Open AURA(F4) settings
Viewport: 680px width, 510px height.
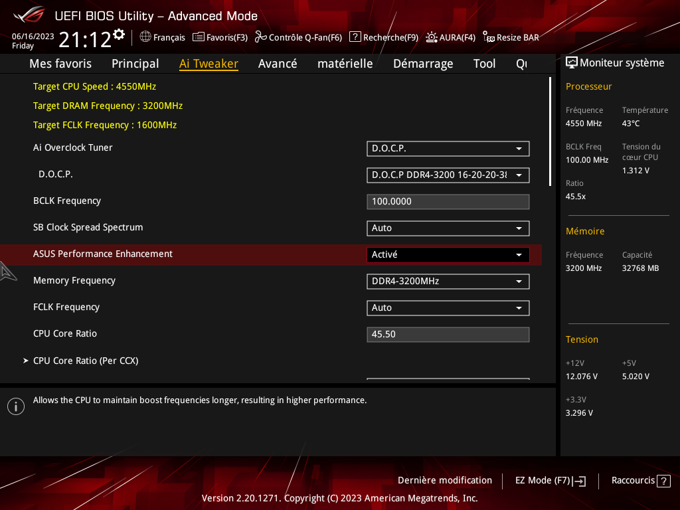451,37
